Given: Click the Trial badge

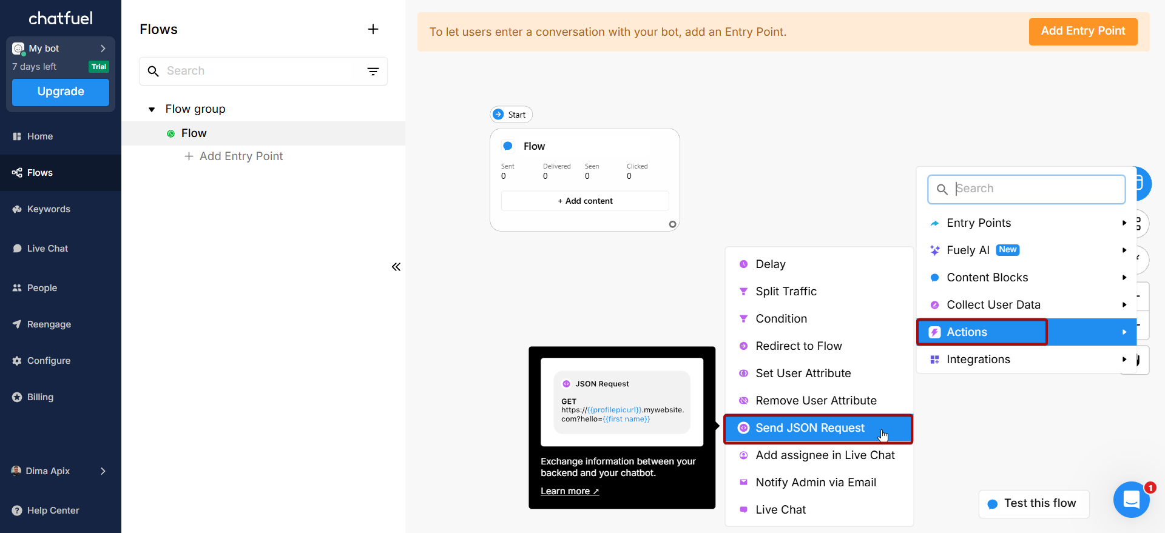Looking at the screenshot, I should 99,67.
